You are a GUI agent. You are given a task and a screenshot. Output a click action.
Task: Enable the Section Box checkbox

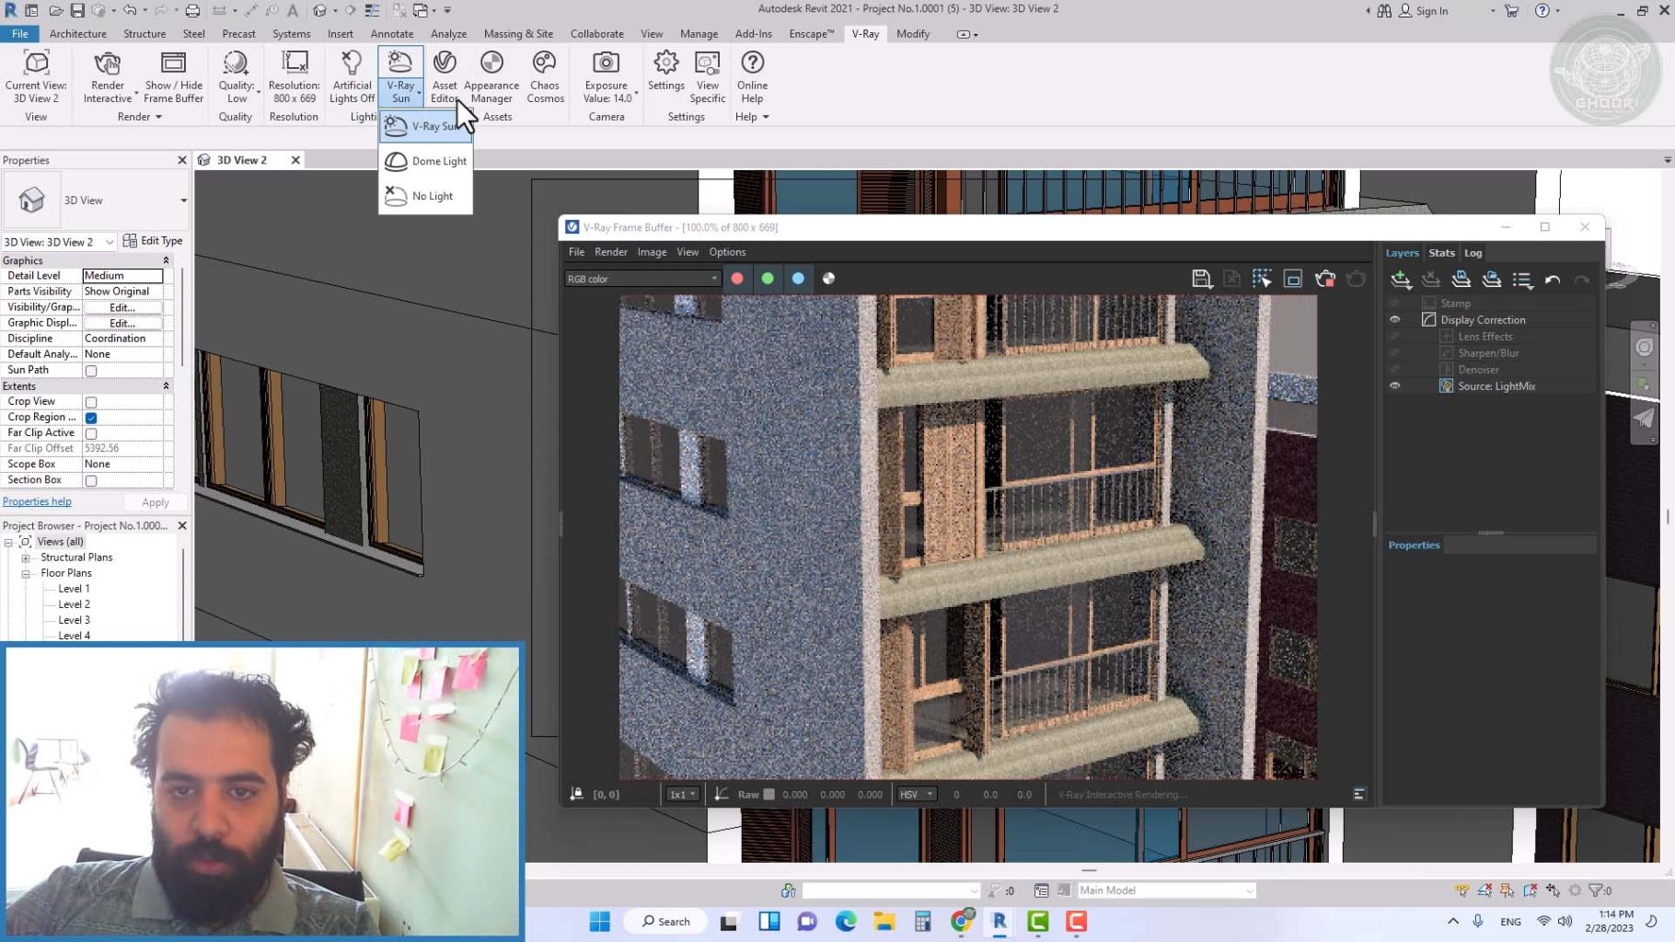[91, 480]
